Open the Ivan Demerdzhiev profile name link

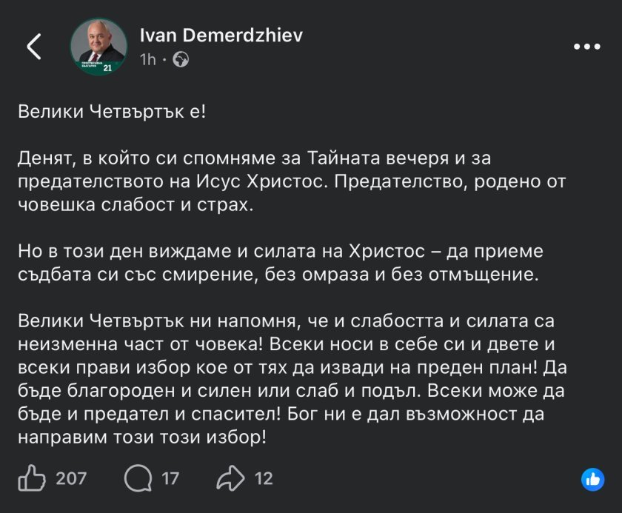coord(221,36)
